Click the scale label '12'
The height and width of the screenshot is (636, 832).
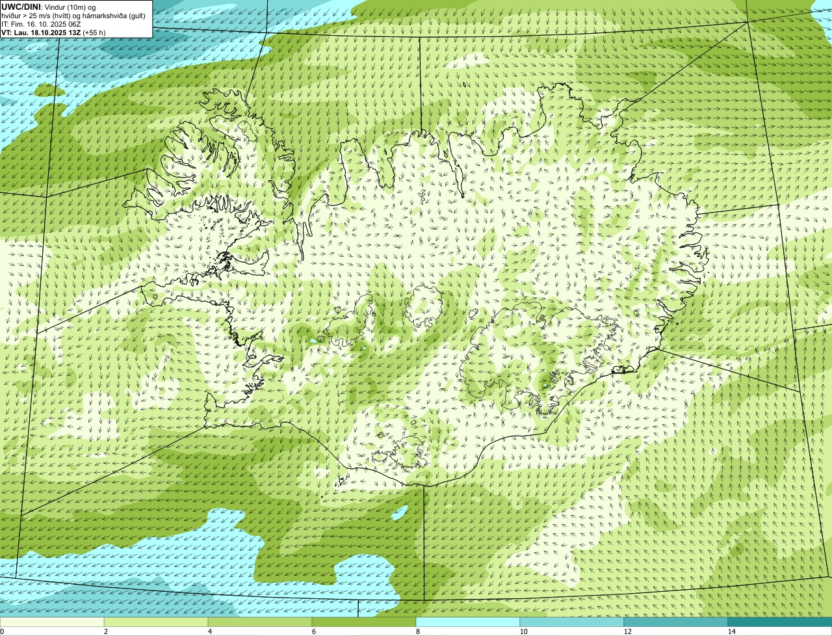(x=627, y=631)
